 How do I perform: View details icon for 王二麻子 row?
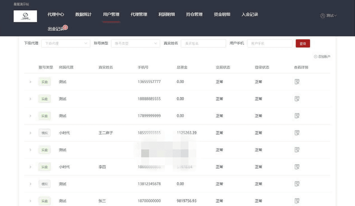(297, 133)
